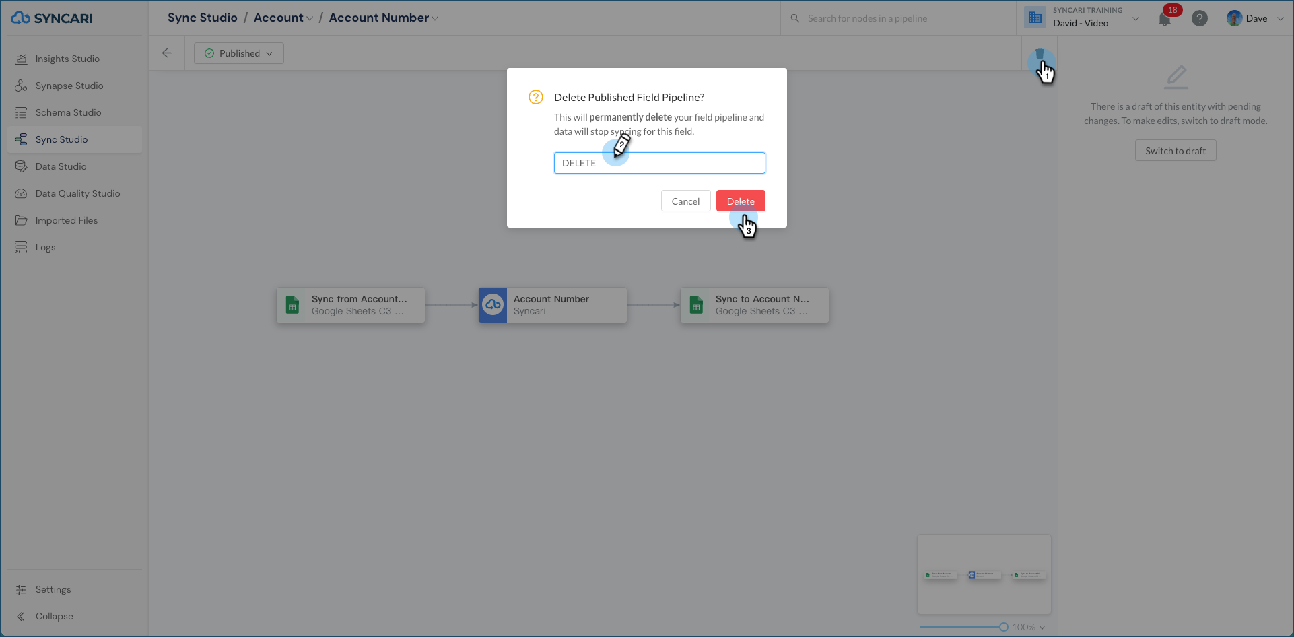Viewport: 1294px width, 637px height.
Task: Click the trash delete pipeline icon
Action: point(1040,54)
